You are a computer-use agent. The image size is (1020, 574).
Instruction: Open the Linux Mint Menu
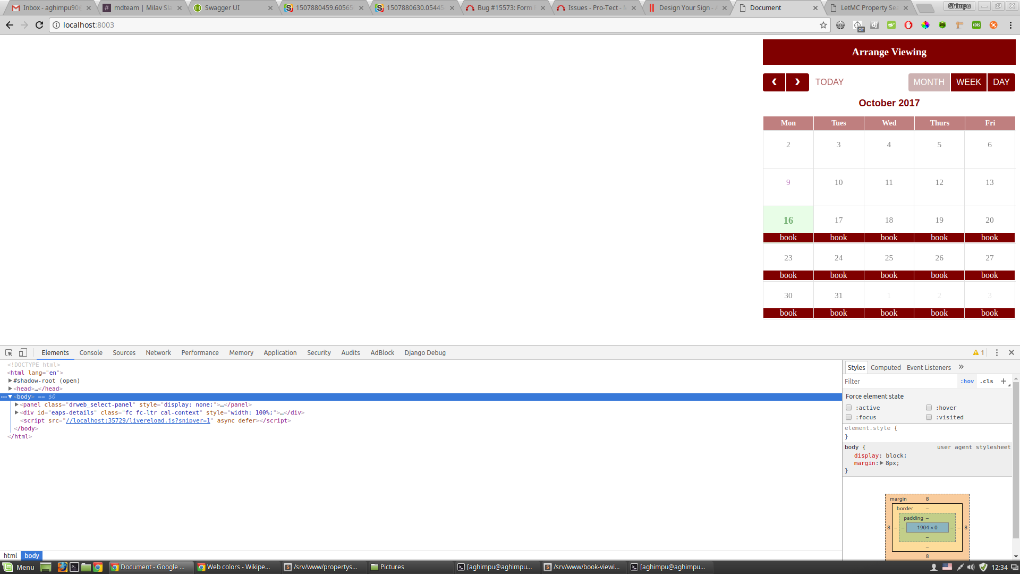click(x=19, y=567)
